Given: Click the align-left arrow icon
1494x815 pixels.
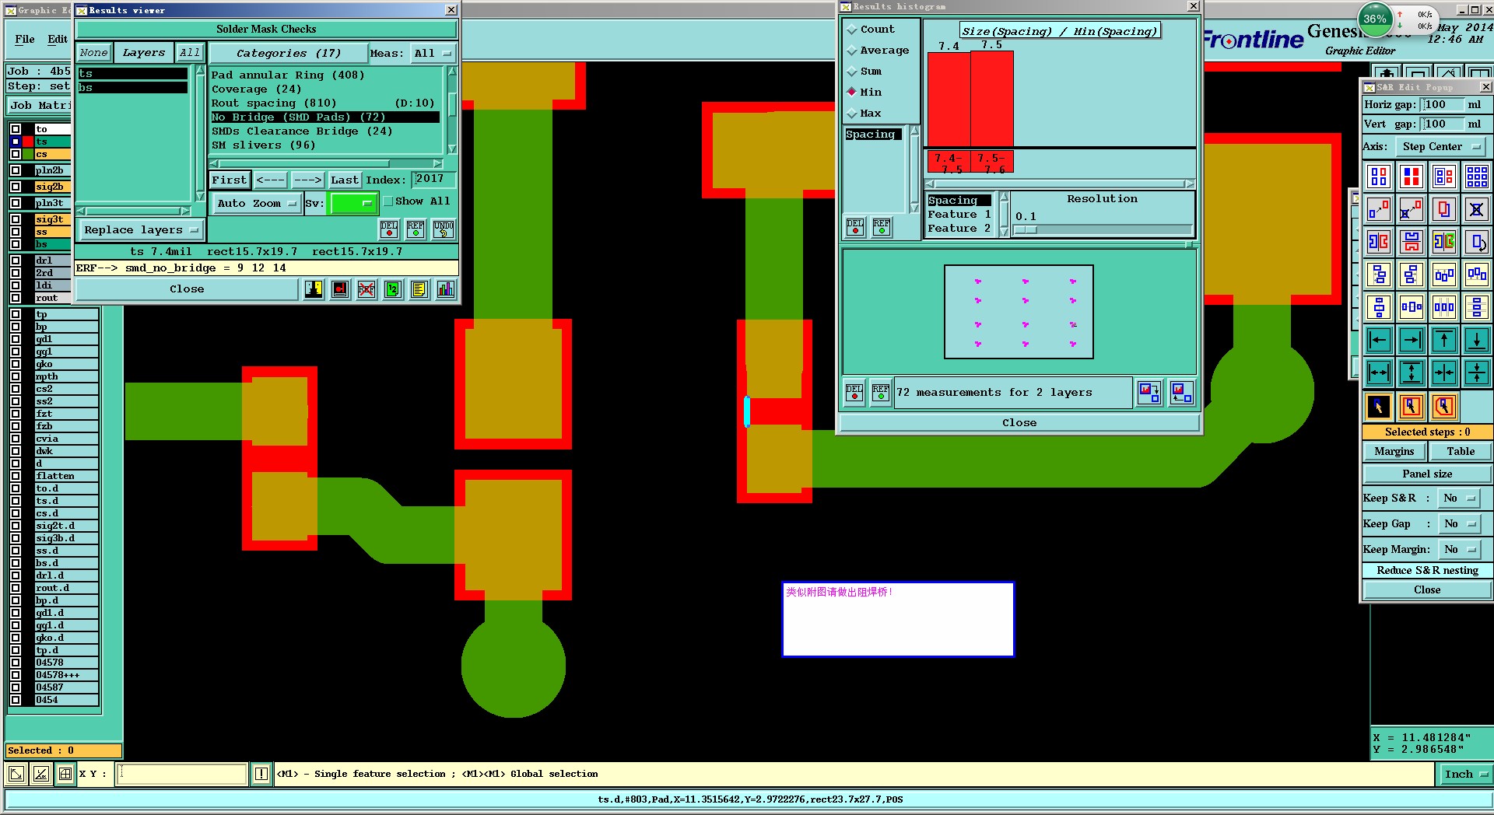Looking at the screenshot, I should (1379, 340).
